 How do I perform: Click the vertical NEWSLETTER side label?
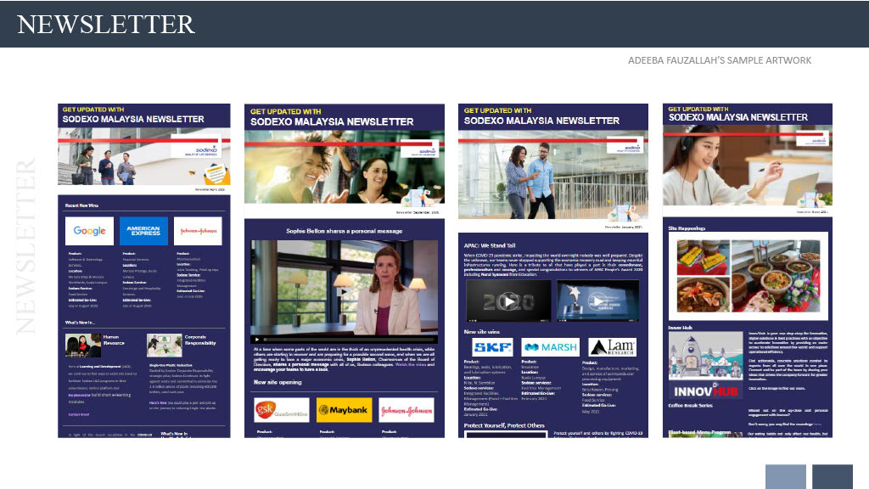tap(26, 246)
